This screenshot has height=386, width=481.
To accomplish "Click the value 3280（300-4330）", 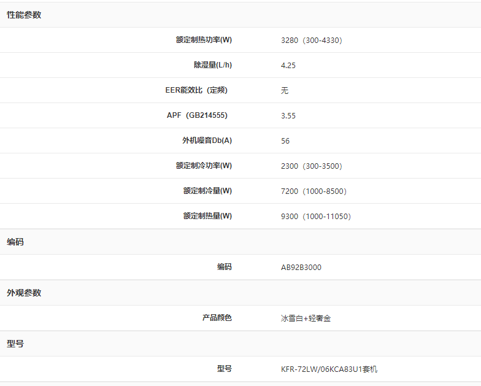I will pyautogui.click(x=311, y=41).
